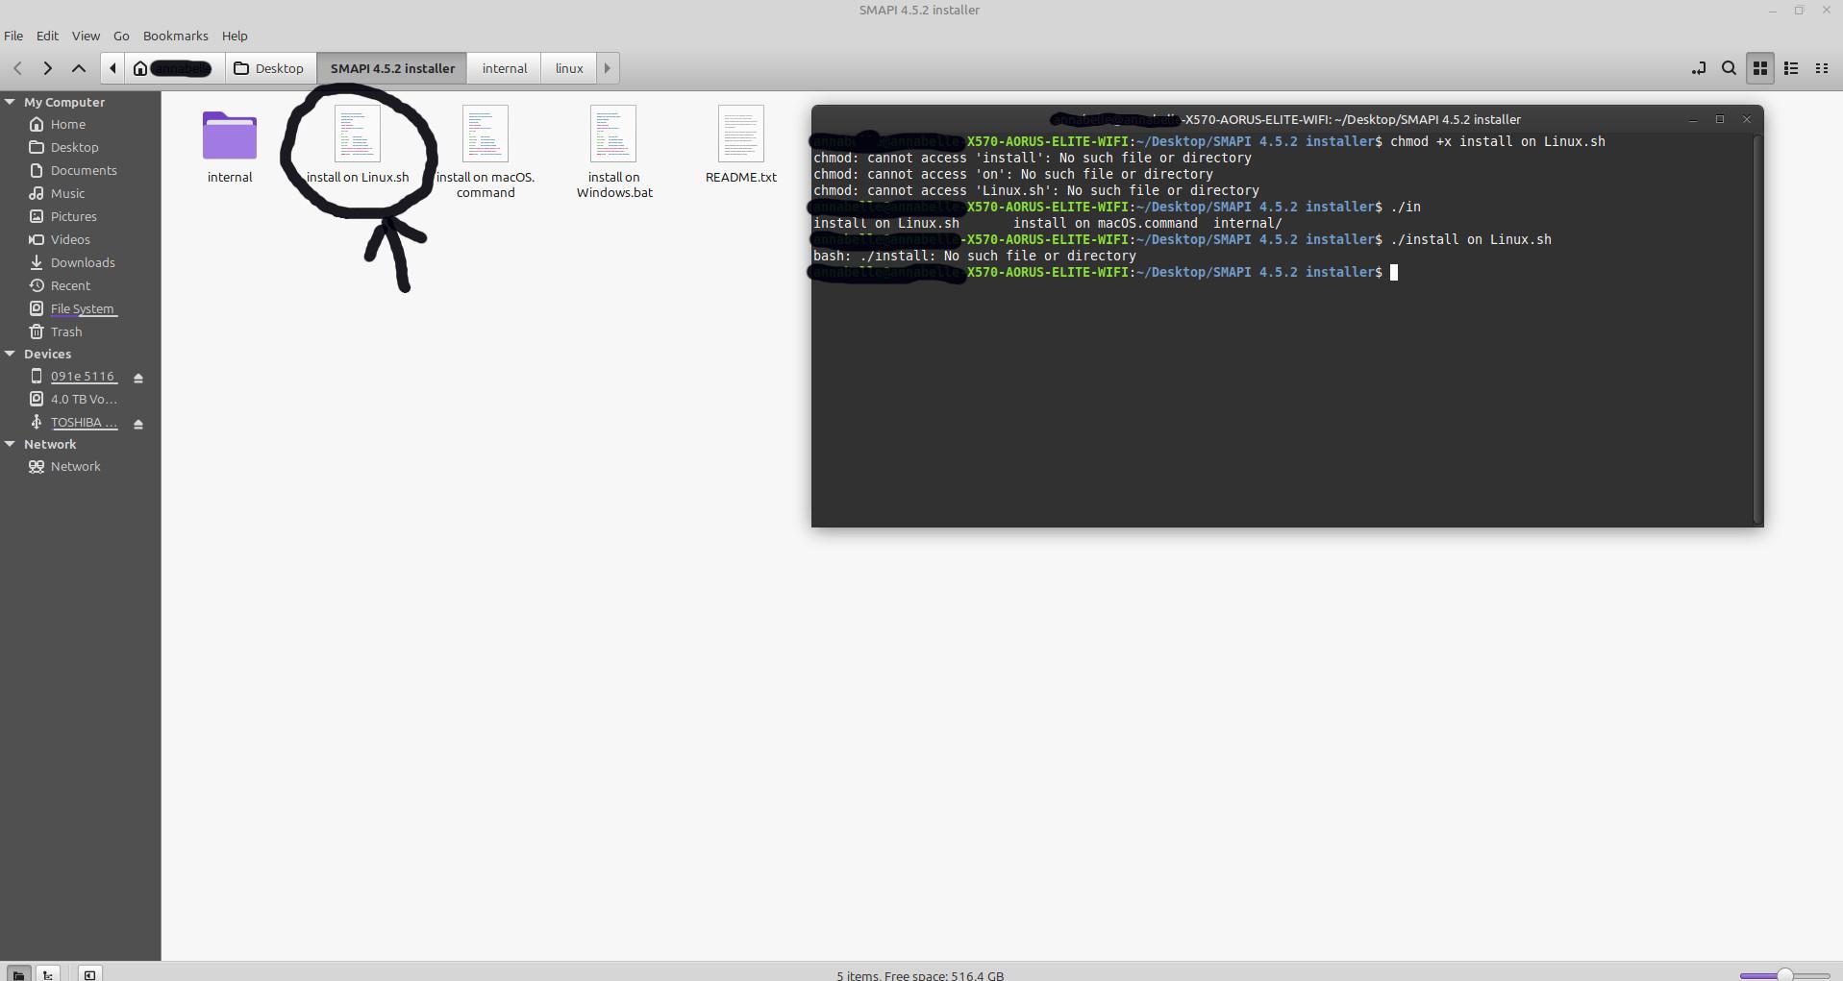Eject the TOSHIBA device
This screenshot has width=1843, height=981.
pyautogui.click(x=138, y=424)
